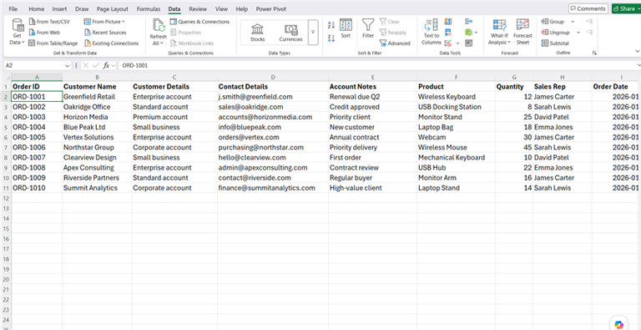Select the Account Notes header cell

[x=372, y=87]
